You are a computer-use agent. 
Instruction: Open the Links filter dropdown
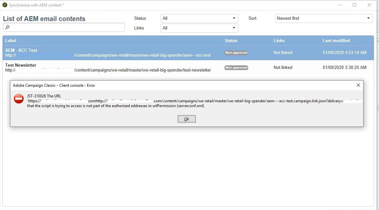pos(199,28)
